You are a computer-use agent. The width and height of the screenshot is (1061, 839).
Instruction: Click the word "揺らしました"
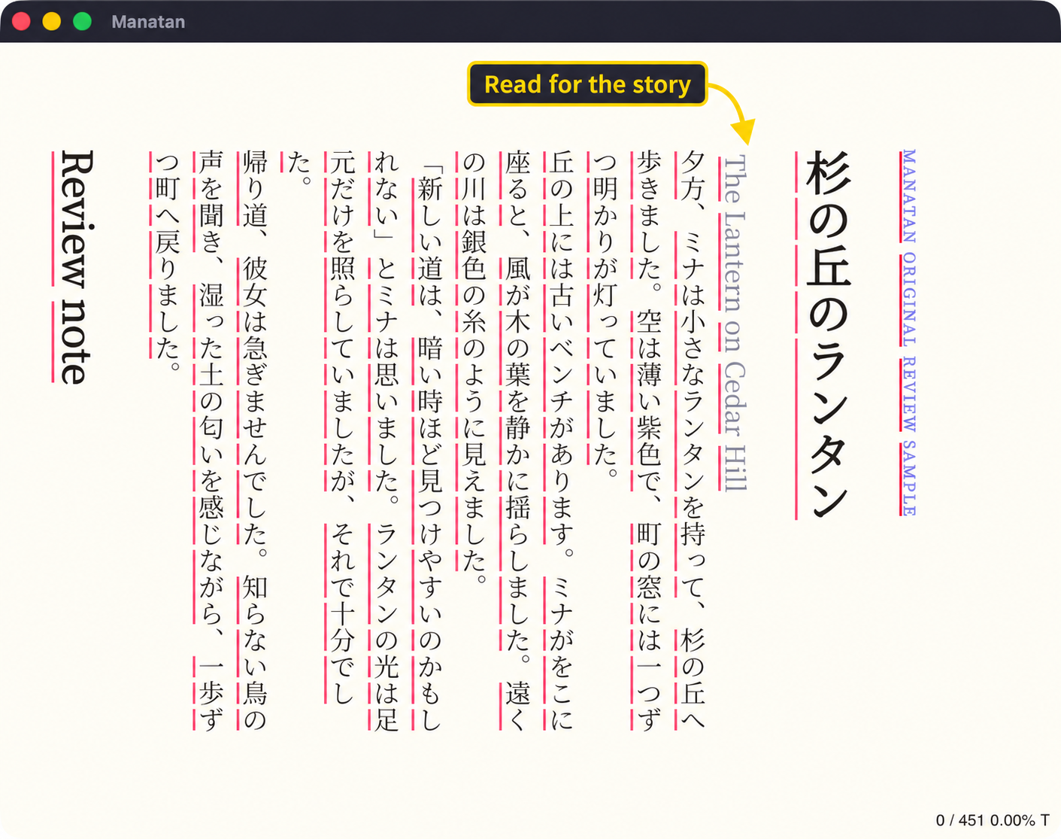(x=517, y=572)
